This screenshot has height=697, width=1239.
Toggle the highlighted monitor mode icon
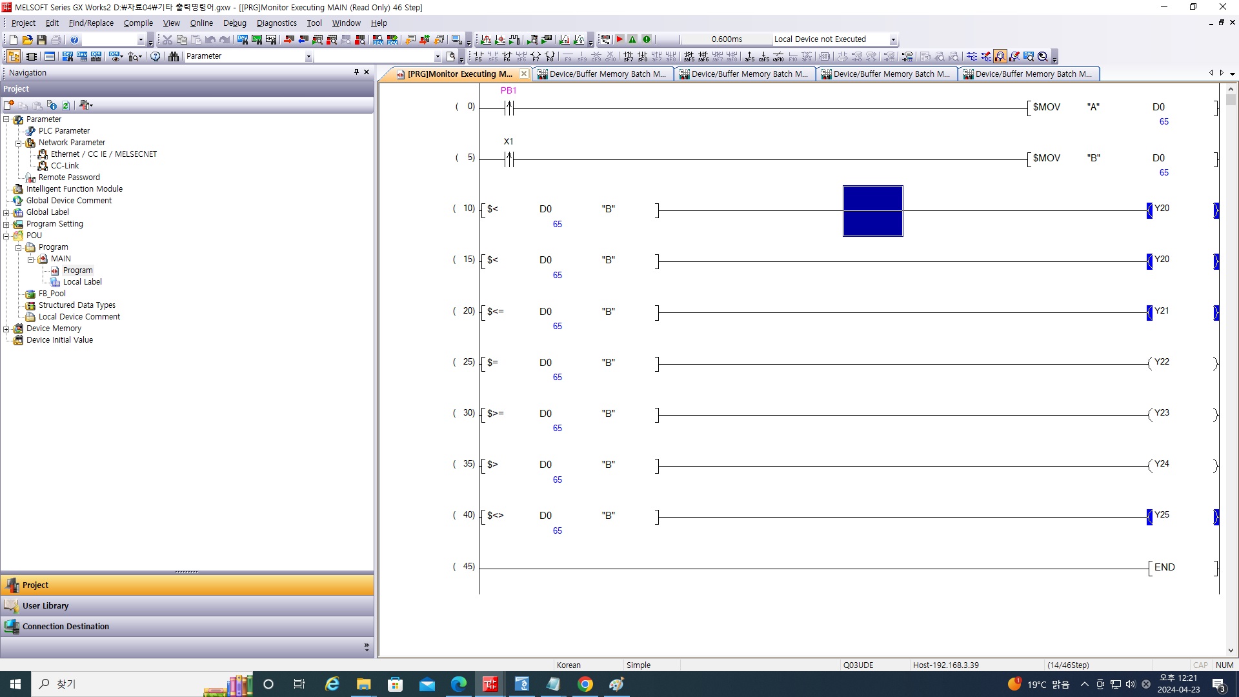(1000, 57)
